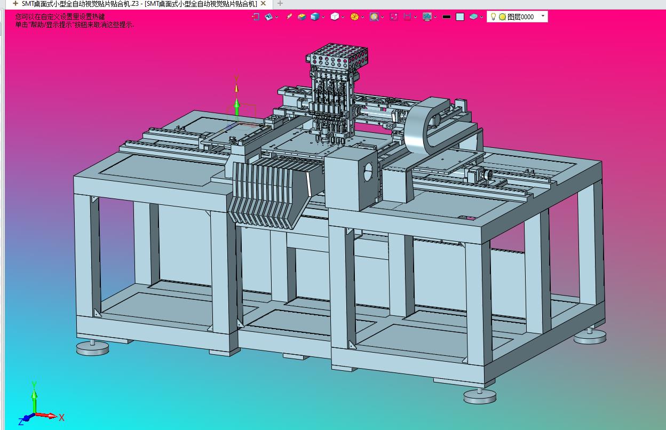666x430 pixels.
Task: Click the white cube view icon
Action: (335, 17)
